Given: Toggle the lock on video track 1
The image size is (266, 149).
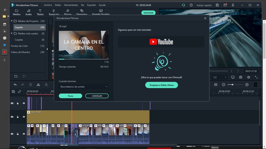Looking at the screenshot, I should click(x=18, y=134).
